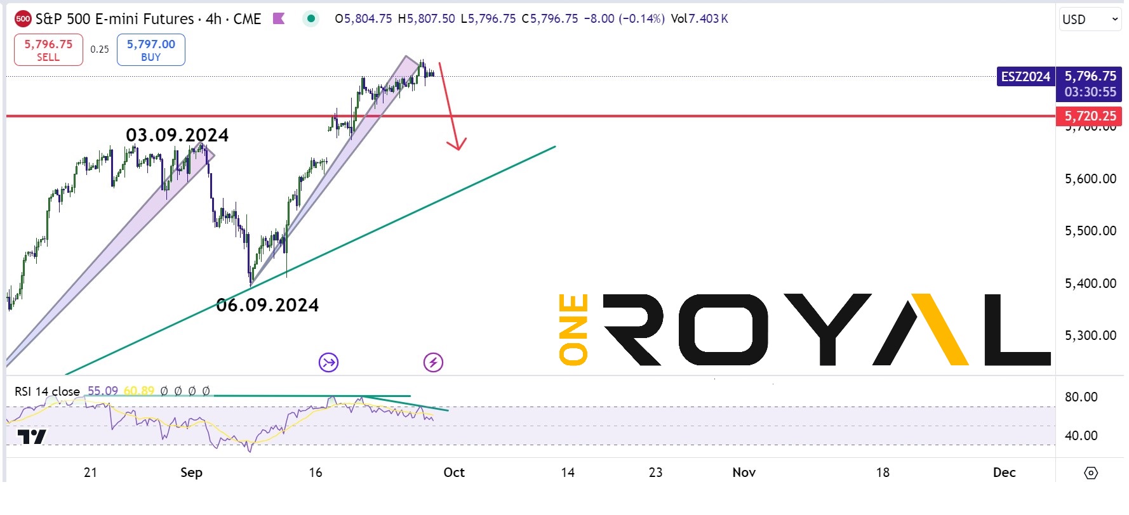This screenshot has height=515, width=1129.
Task: Click the 14 date label on time axis
Action: [568, 473]
